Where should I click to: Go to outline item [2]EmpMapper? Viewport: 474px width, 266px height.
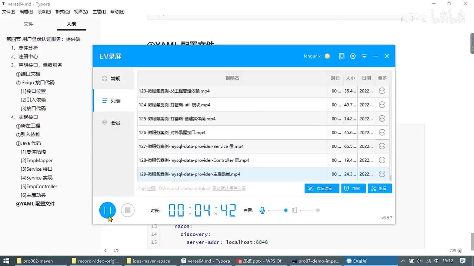pos(37,160)
